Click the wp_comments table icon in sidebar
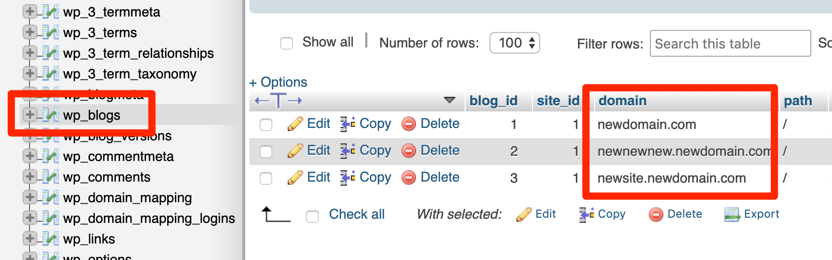Image resolution: width=832 pixels, height=260 pixels. (x=51, y=177)
